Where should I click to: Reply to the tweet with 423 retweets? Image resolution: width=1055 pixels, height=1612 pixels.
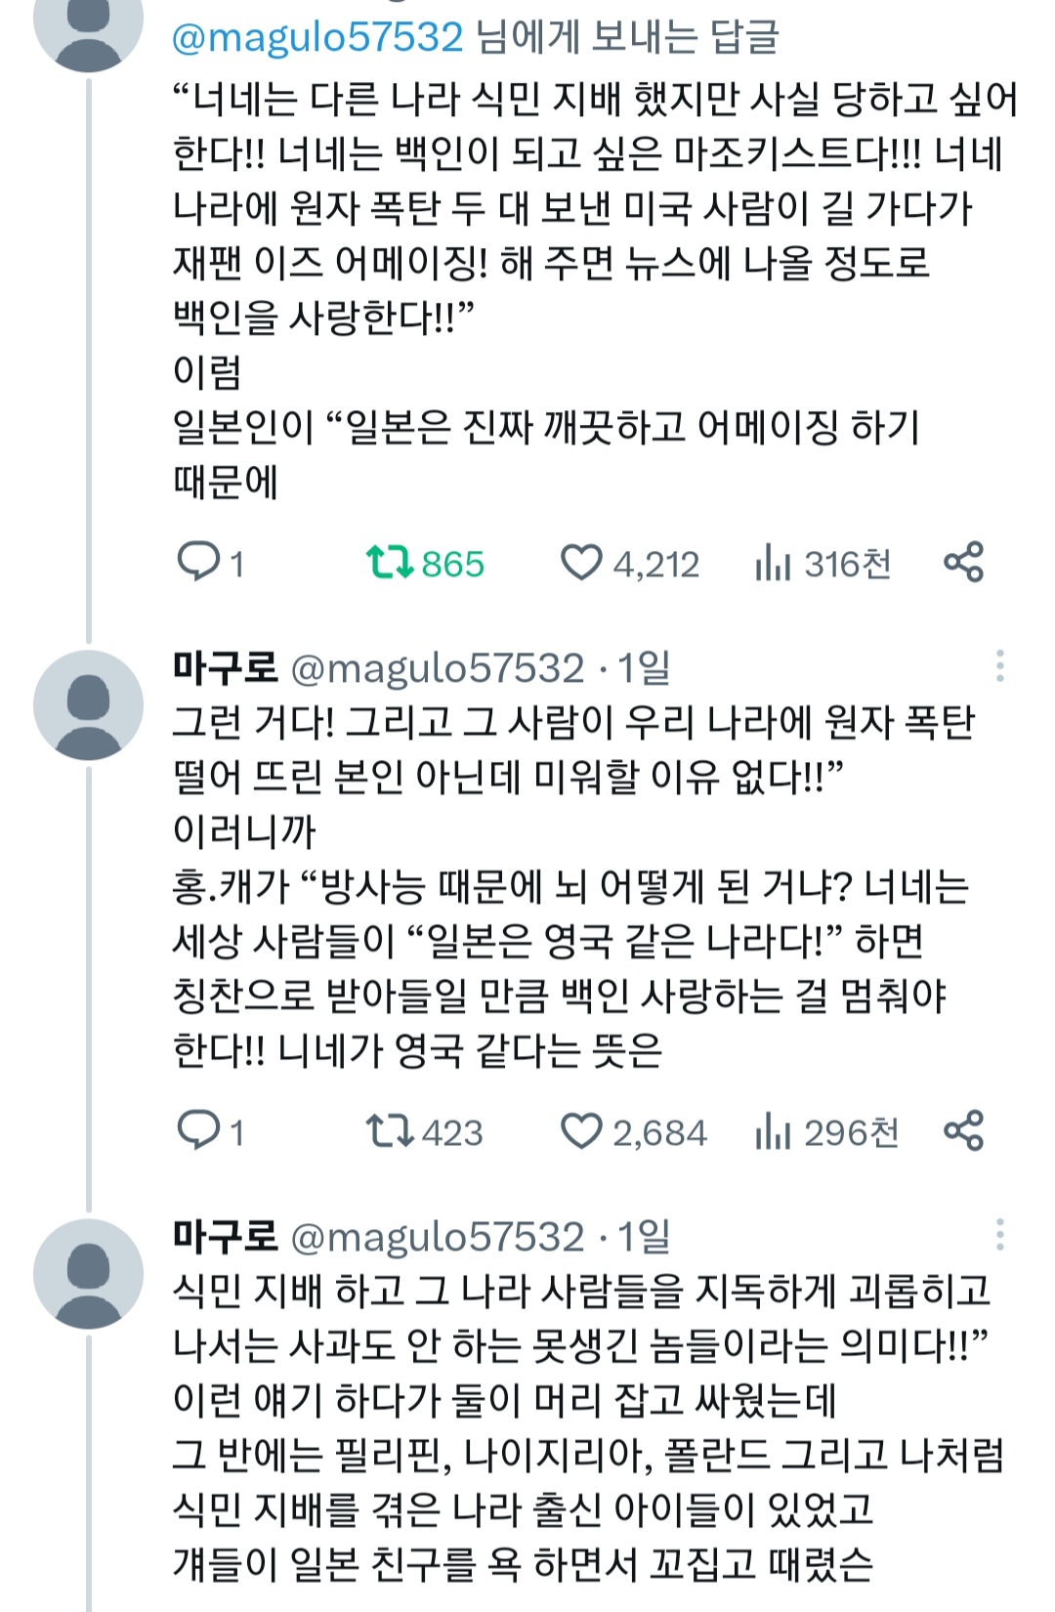(198, 1130)
